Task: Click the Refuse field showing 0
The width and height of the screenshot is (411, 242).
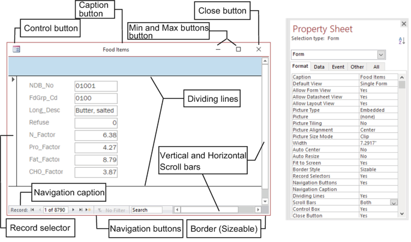Action: (x=96, y=123)
